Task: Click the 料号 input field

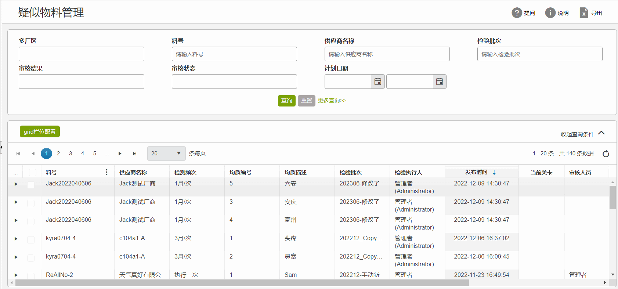Action: tap(234, 54)
